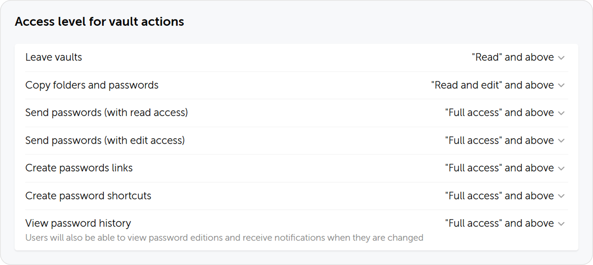Image resolution: width=593 pixels, height=265 pixels.
Task: Click the chevron for Send passwords edit access row
Action: 562,140
